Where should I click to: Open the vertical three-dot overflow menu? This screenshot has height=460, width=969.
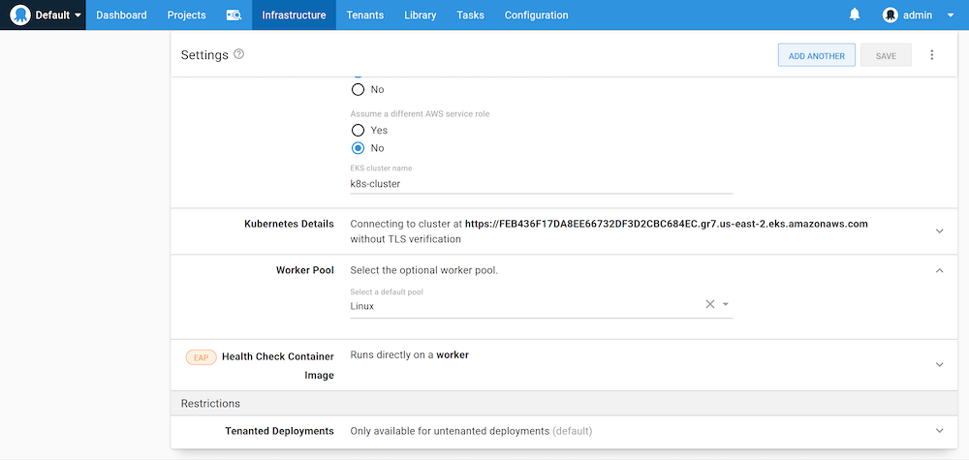pyautogui.click(x=932, y=55)
